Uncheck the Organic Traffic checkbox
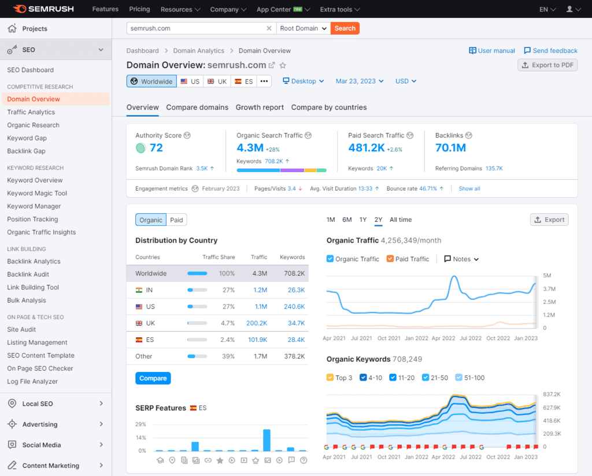Viewport: 592px width, 476px height. point(330,259)
